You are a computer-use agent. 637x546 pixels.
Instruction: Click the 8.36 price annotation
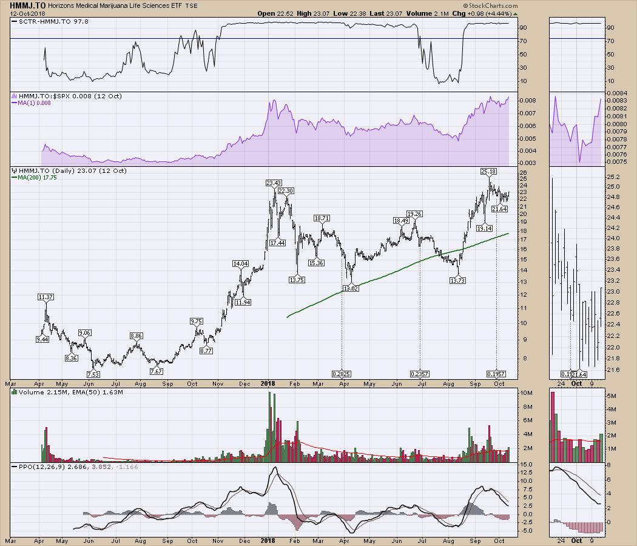[x=71, y=359]
